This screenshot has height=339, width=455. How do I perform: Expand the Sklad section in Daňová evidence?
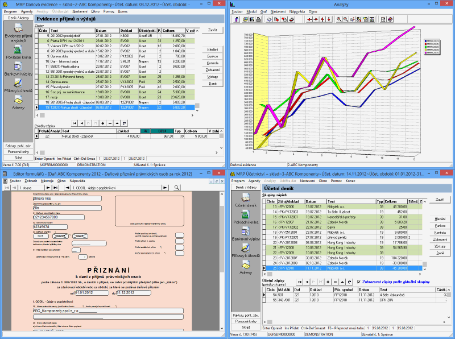[18, 158]
